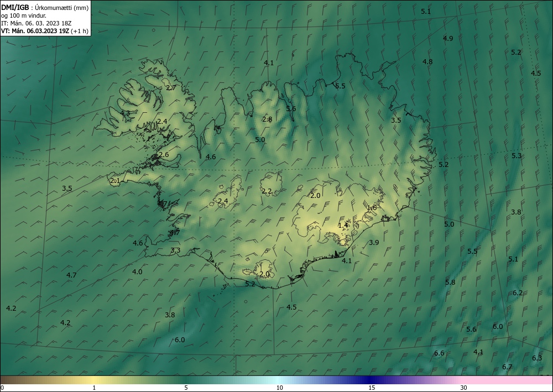Select the 'IT: Mán. 06. 03. 2023 18Z' line

[x=36, y=23]
